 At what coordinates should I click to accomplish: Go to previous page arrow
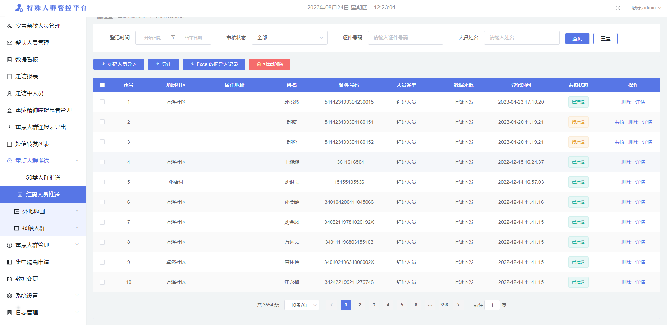pos(331,305)
